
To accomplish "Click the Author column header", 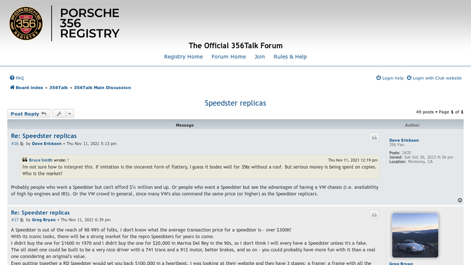I will (412, 125).
